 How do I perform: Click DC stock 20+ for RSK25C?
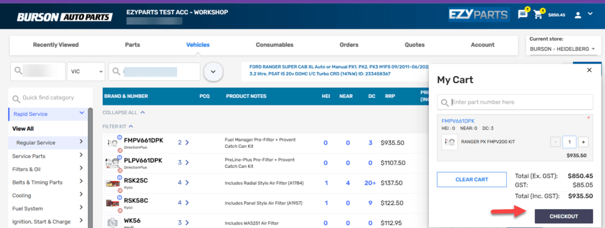[370, 183]
